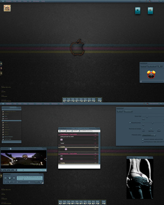
Task: Open the Apple menu in the Finder menu bar
Action: tap(3, 1)
